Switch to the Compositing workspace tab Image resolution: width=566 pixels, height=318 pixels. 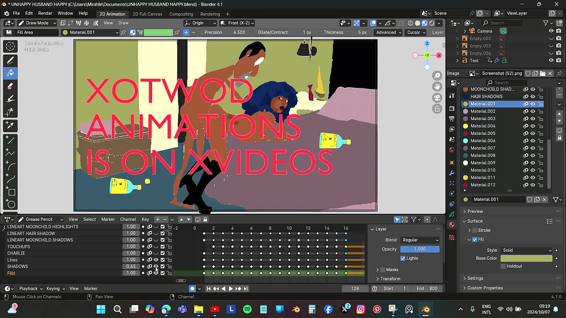(x=181, y=14)
